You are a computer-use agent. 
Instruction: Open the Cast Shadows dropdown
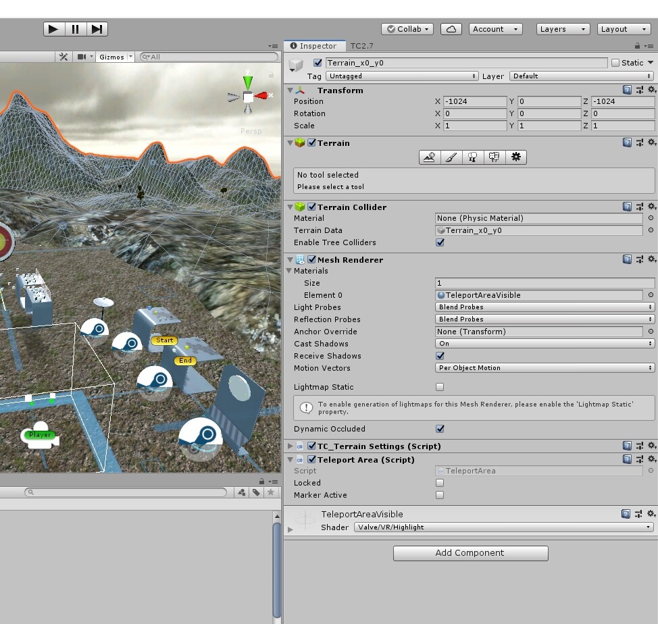coord(545,344)
